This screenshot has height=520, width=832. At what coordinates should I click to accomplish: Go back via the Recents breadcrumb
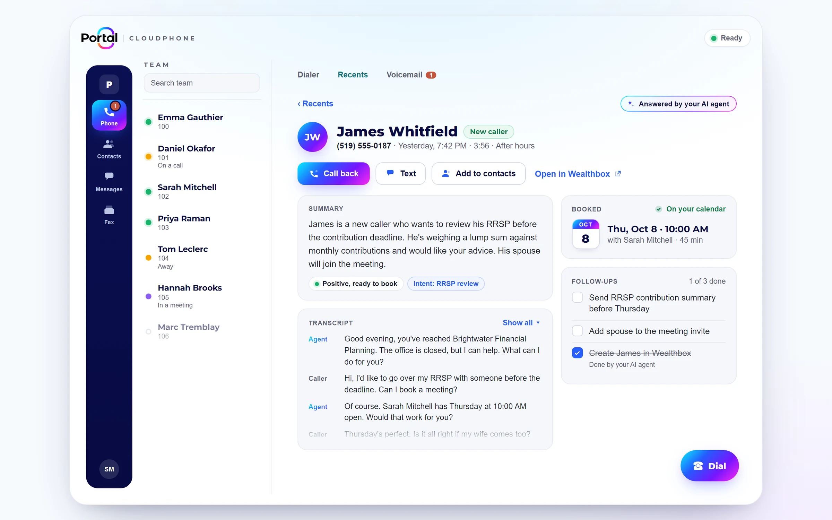click(x=315, y=103)
